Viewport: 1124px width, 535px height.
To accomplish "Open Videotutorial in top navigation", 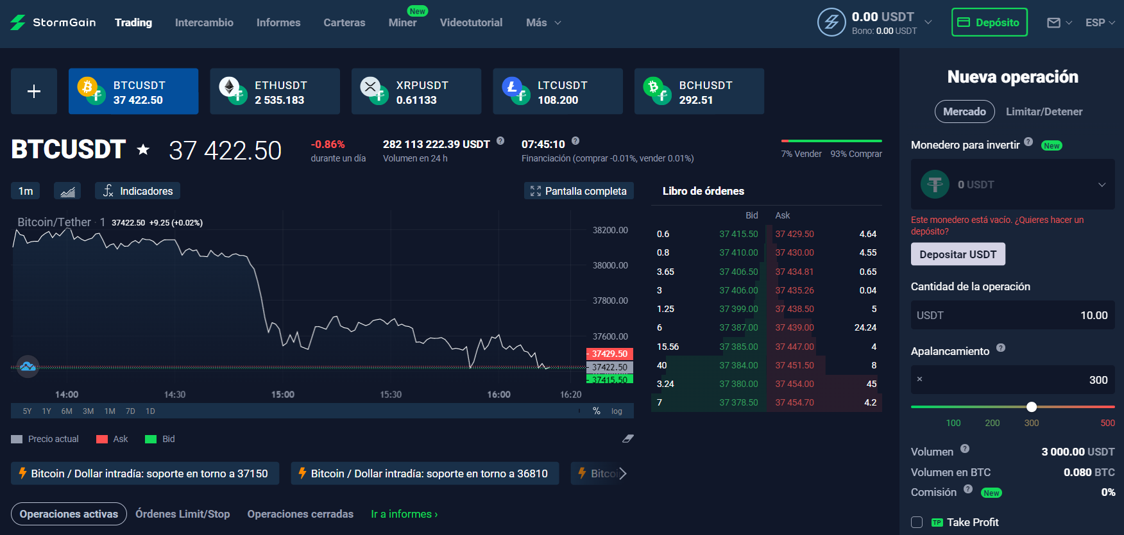I will tap(471, 22).
